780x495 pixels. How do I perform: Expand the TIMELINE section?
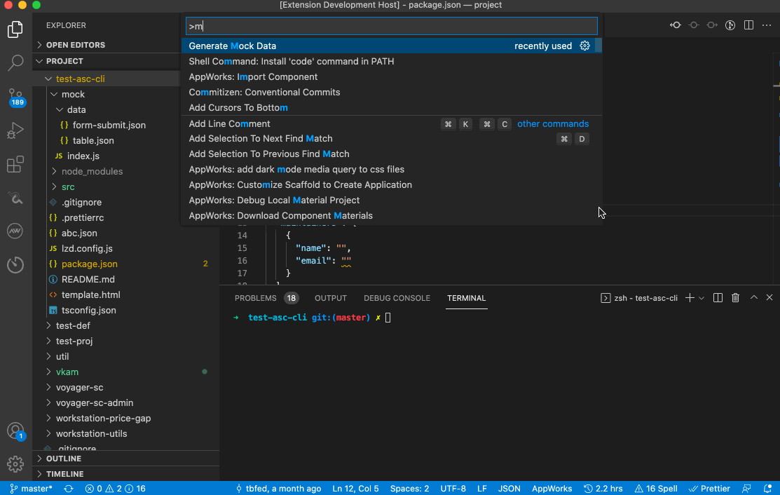point(125,474)
